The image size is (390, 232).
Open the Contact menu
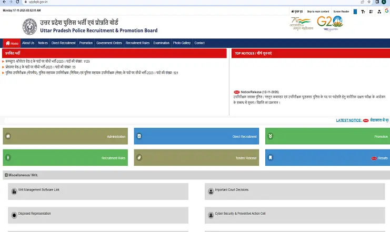point(199,43)
